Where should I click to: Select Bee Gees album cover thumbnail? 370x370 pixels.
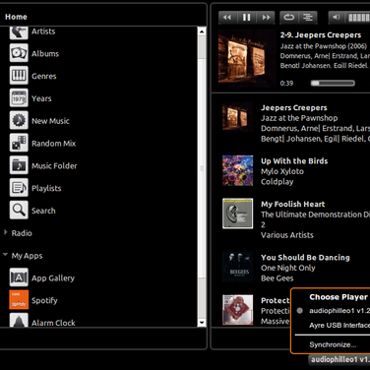point(237,267)
